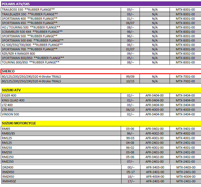Click the SUZUKI ATV section header

pyautogui.click(x=101, y=90)
